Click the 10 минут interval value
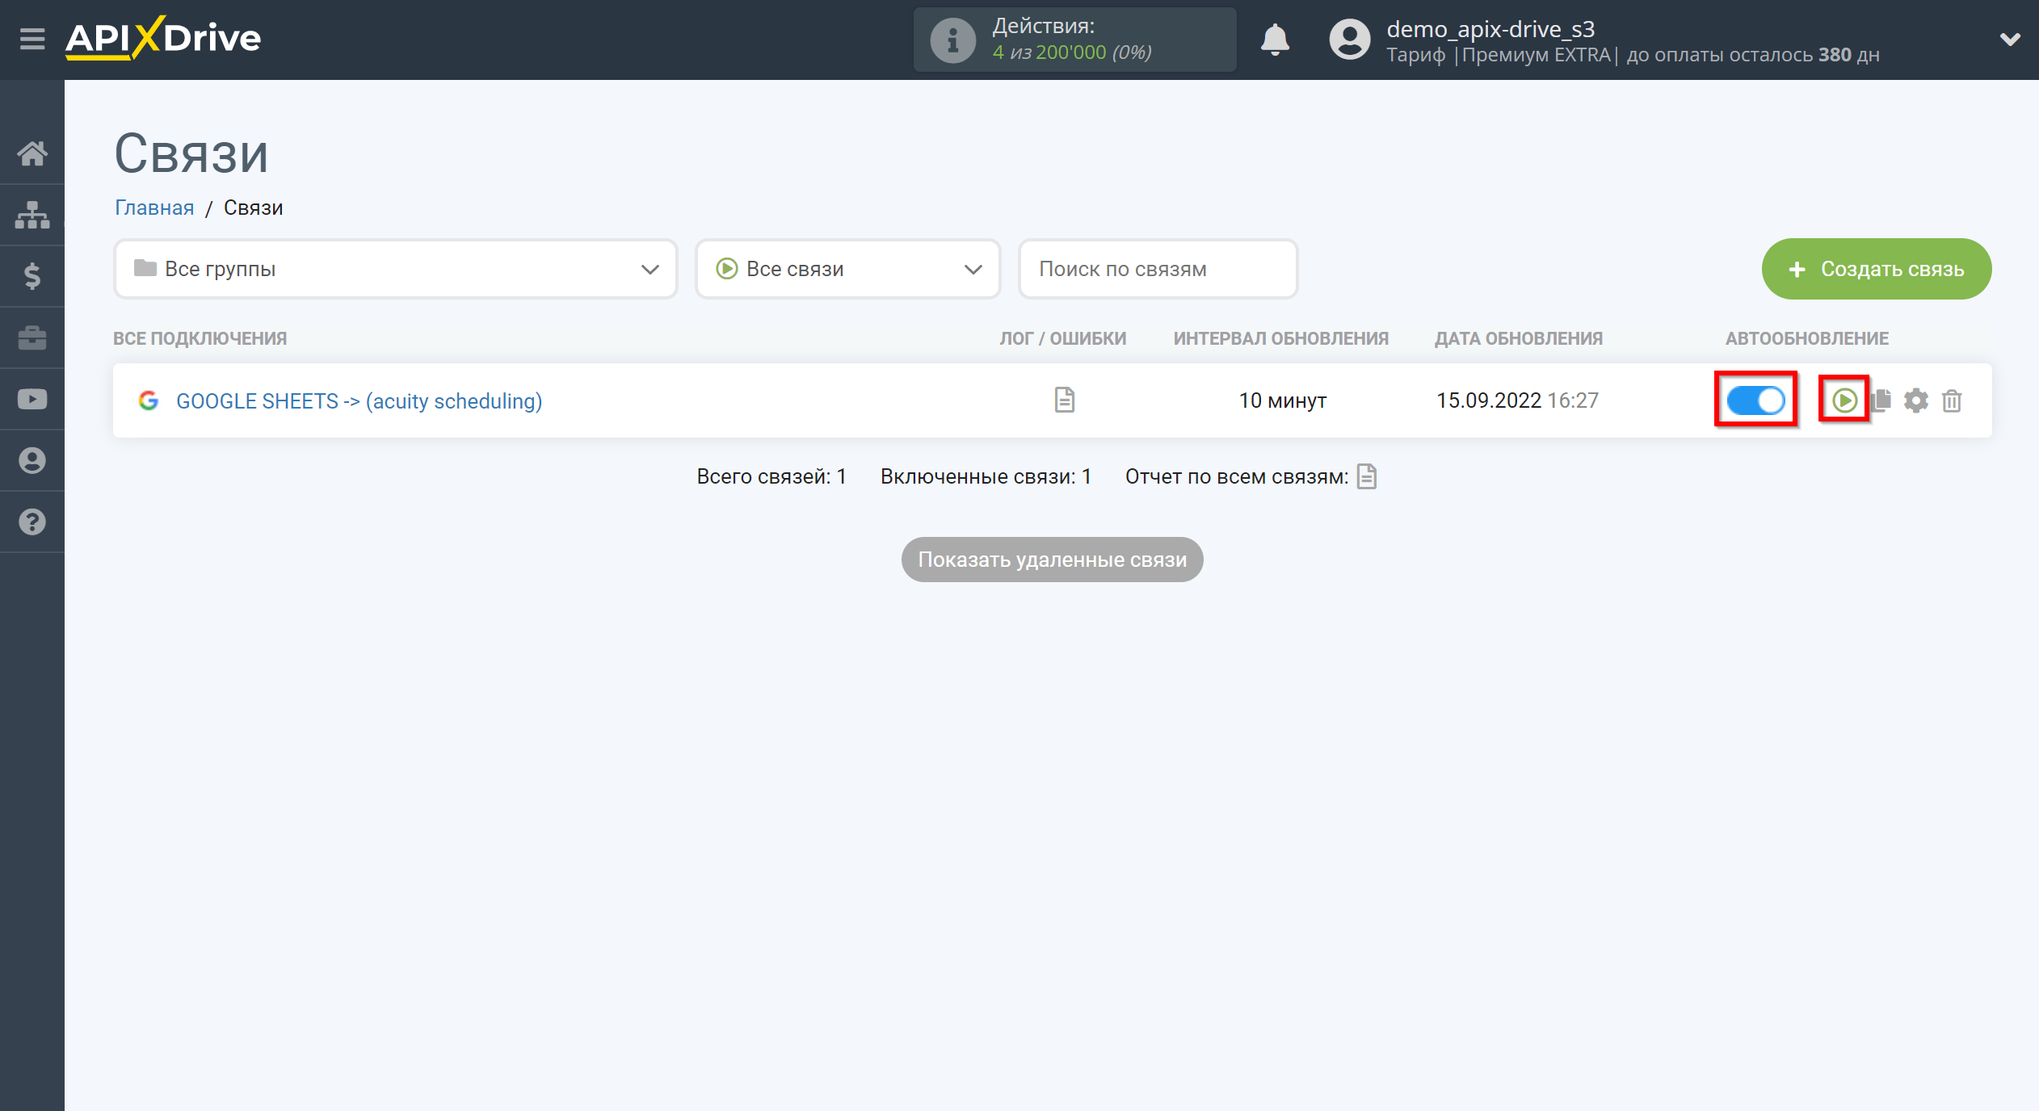This screenshot has height=1111, width=2039. point(1283,400)
